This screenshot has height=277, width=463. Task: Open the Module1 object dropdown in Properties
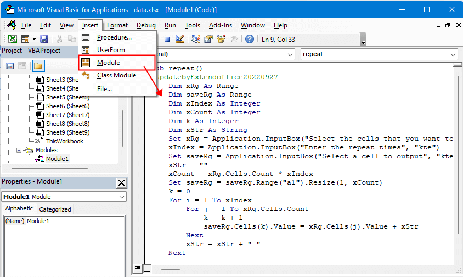tap(121, 197)
